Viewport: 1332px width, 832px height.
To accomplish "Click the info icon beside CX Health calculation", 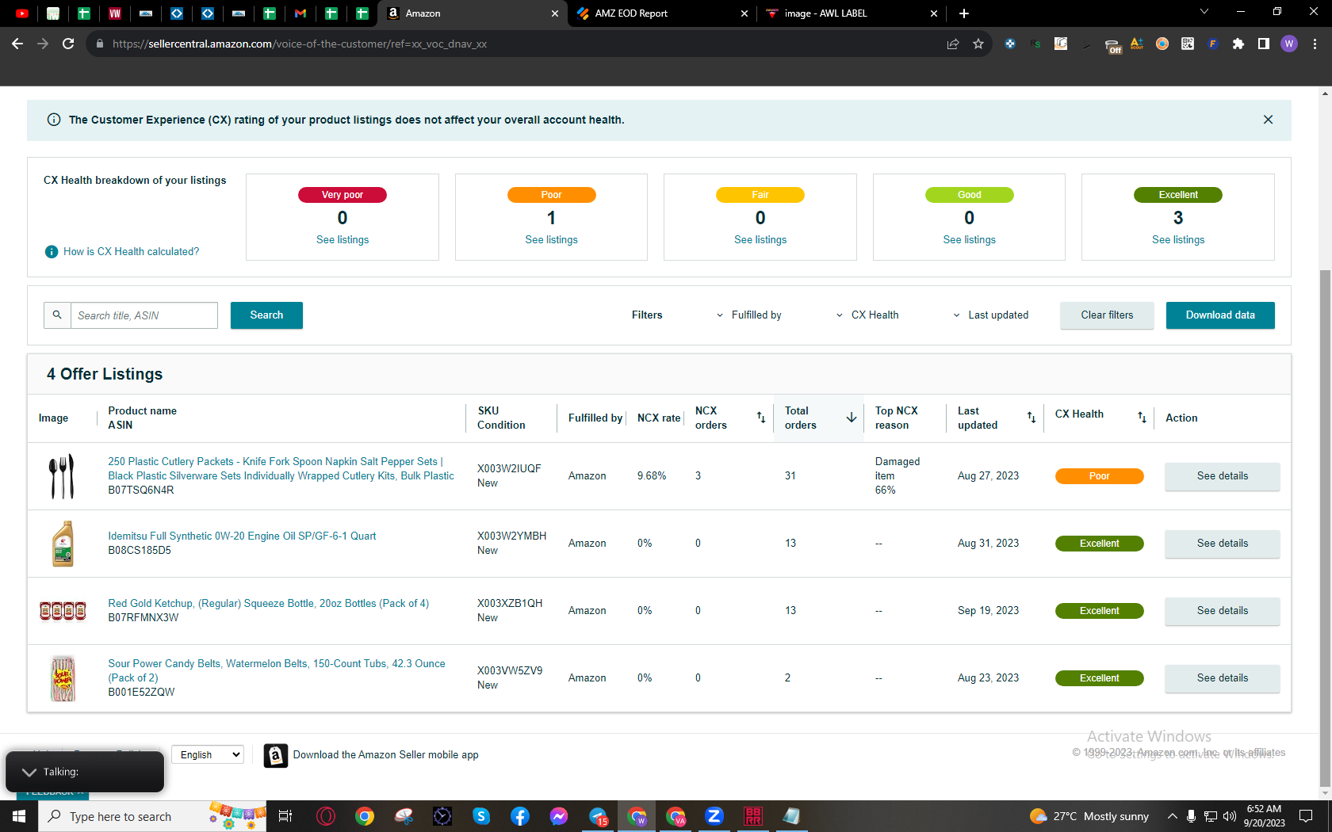I will click(x=52, y=252).
